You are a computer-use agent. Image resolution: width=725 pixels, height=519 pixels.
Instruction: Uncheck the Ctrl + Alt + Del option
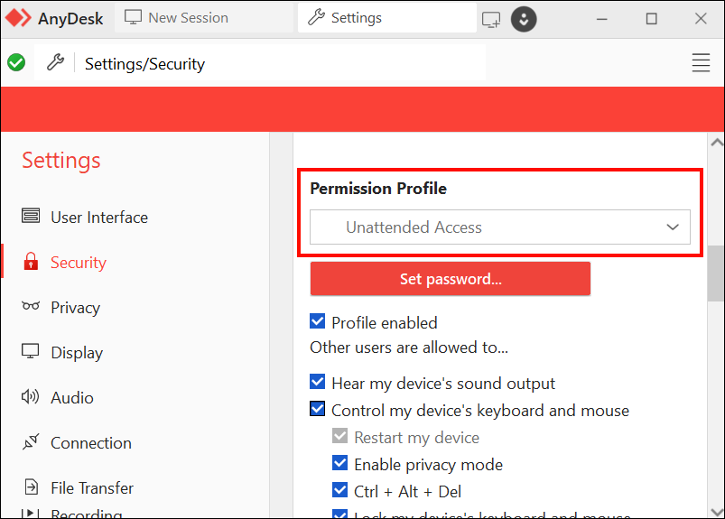pos(340,491)
